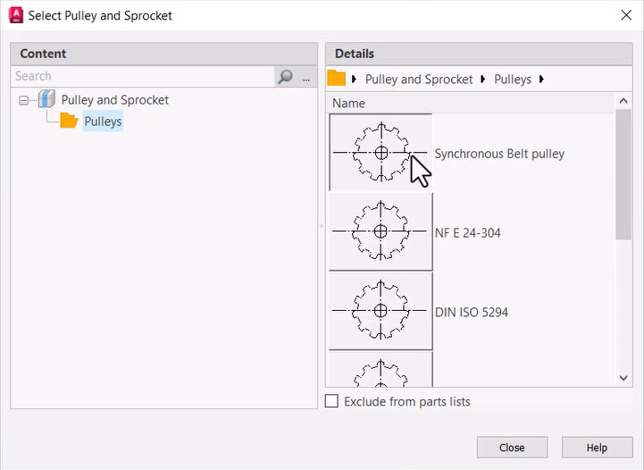
Task: Click the search magnifier icon
Action: [285, 77]
